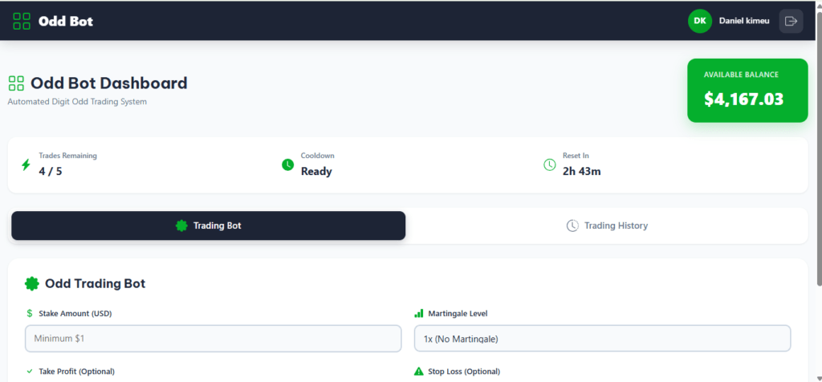Click the badge icon beside Odd Trading Bot heading

point(32,283)
